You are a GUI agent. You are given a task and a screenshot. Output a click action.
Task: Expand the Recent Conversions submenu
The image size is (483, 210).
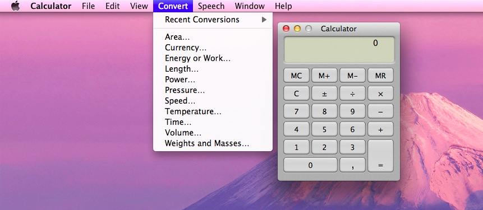click(x=213, y=20)
